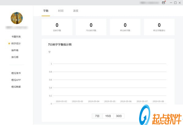Viewport: 183px width, 125px height.
Task: Open the mail notification icon
Action: pyautogui.click(x=163, y=3)
